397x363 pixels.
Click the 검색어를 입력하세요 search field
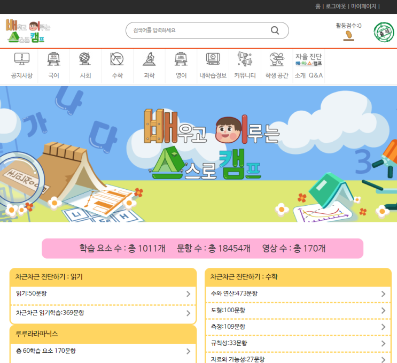tap(207, 30)
